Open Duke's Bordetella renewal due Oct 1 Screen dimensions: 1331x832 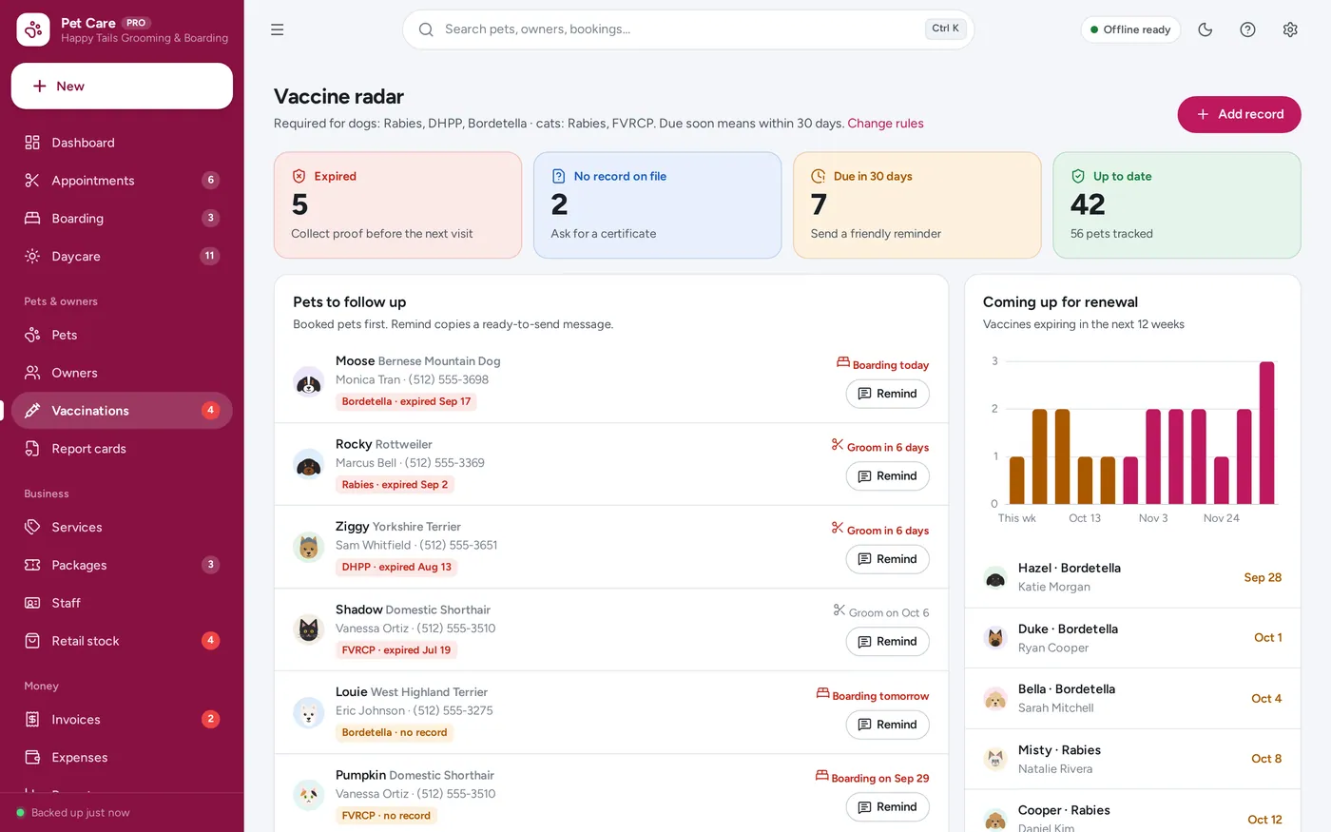[1132, 638]
